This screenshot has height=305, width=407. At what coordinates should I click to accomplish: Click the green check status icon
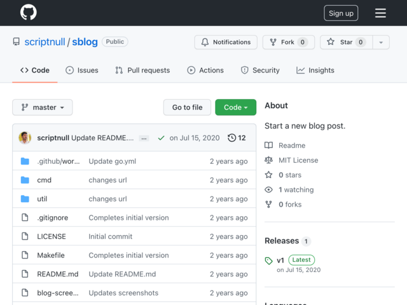(x=161, y=138)
